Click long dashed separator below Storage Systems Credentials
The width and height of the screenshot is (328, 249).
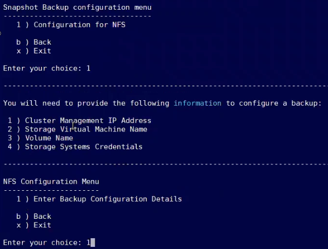[165, 164]
